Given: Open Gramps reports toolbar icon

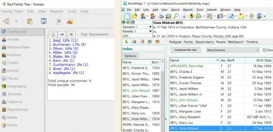Looking at the screenshot, I should tap(59, 21).
